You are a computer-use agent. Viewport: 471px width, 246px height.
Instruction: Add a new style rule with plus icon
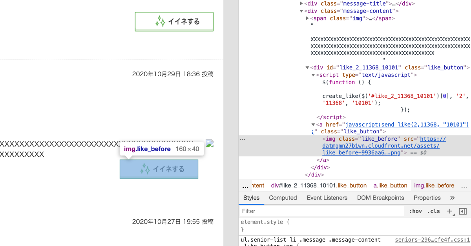(x=449, y=211)
